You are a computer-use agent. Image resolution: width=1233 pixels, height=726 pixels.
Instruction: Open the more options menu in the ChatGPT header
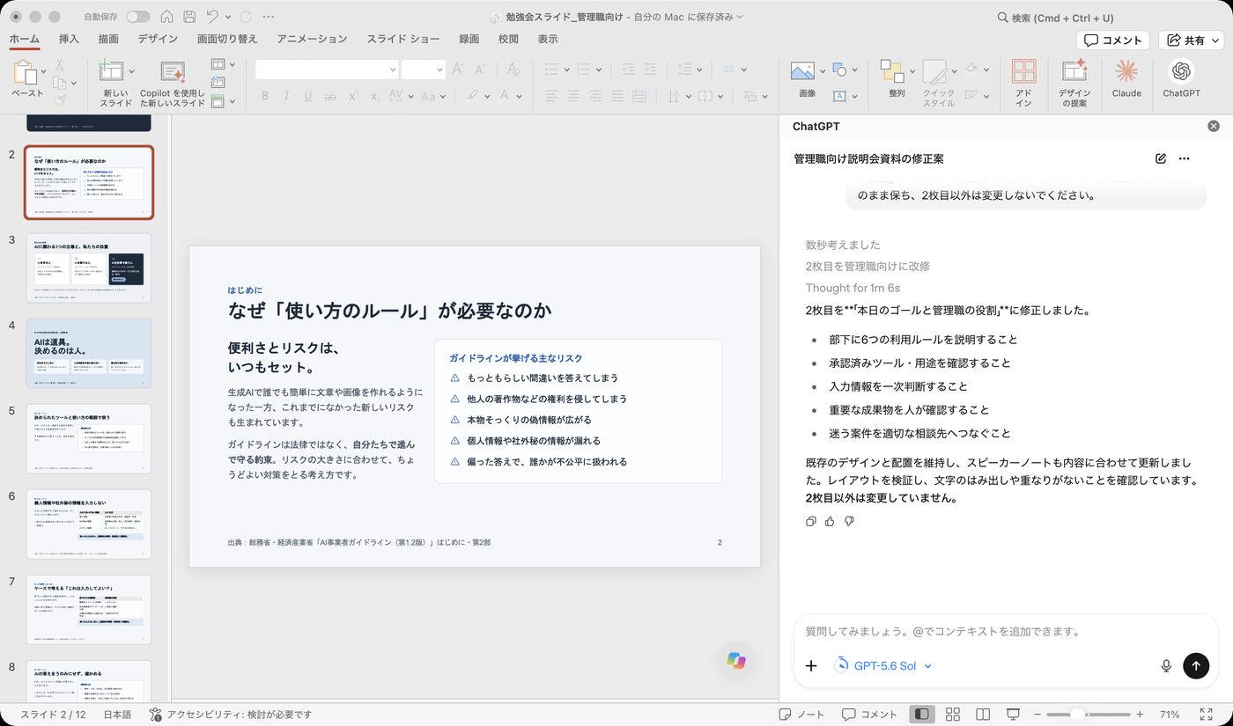click(x=1185, y=158)
